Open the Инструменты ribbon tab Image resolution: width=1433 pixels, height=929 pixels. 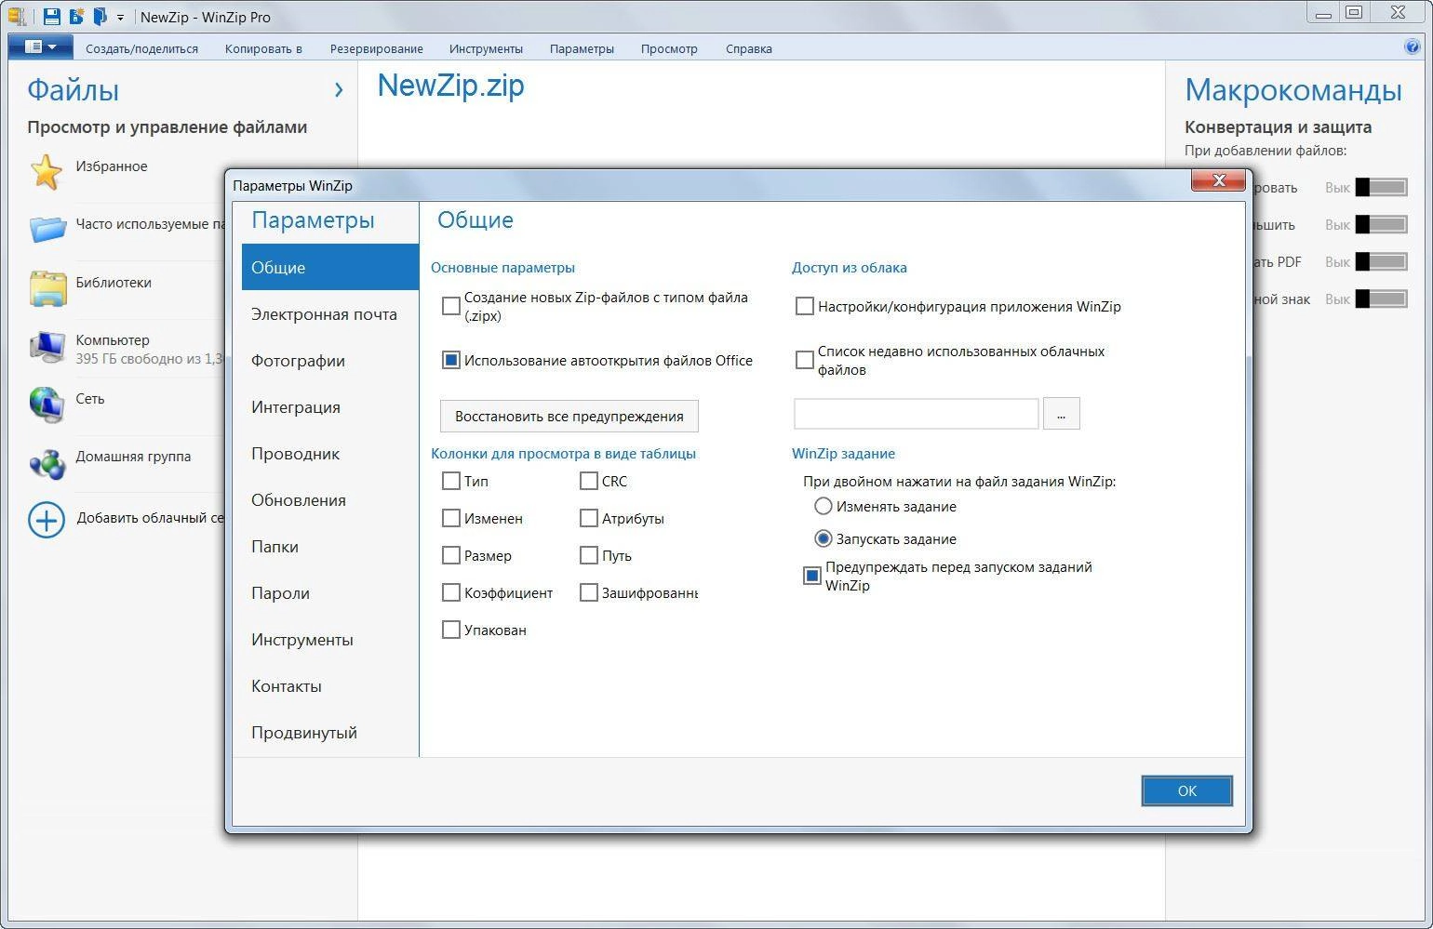pos(486,48)
